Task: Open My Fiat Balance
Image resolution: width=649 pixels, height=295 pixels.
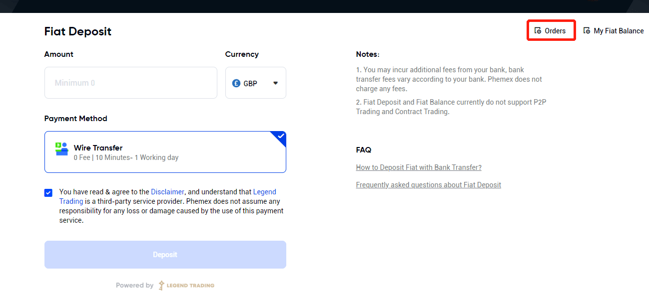Action: coord(614,31)
